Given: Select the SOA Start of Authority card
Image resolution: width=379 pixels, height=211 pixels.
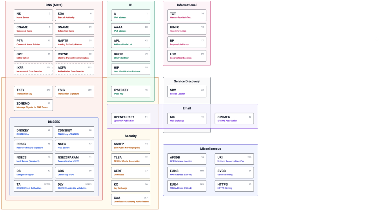Looking at the screenshot, I should pyautogui.click(x=74, y=15).
